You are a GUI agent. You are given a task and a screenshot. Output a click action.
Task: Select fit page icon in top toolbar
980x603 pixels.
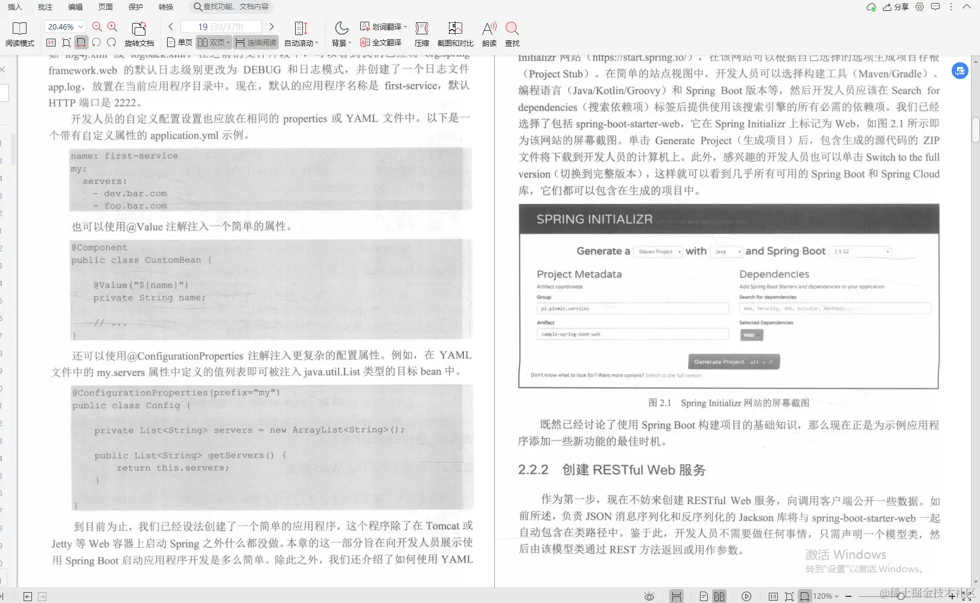(66, 42)
